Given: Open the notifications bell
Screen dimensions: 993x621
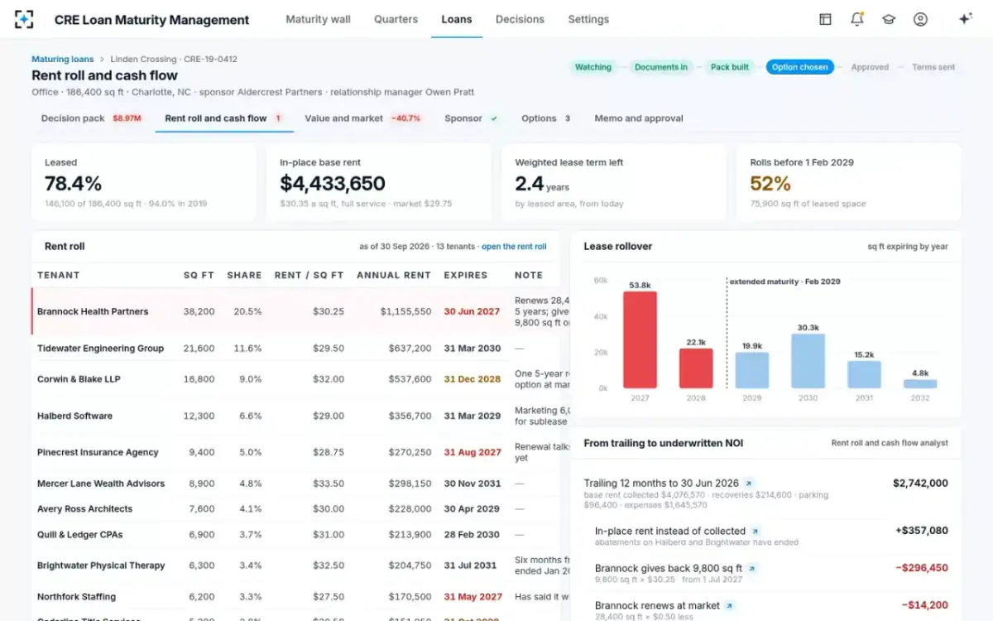Looking at the screenshot, I should tap(857, 19).
